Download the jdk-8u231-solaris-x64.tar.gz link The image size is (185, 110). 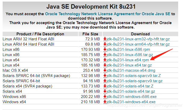pyautogui.click(x=131, y=91)
